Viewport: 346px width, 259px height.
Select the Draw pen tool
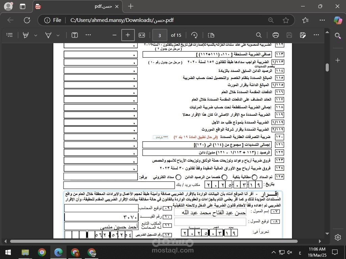48,35
